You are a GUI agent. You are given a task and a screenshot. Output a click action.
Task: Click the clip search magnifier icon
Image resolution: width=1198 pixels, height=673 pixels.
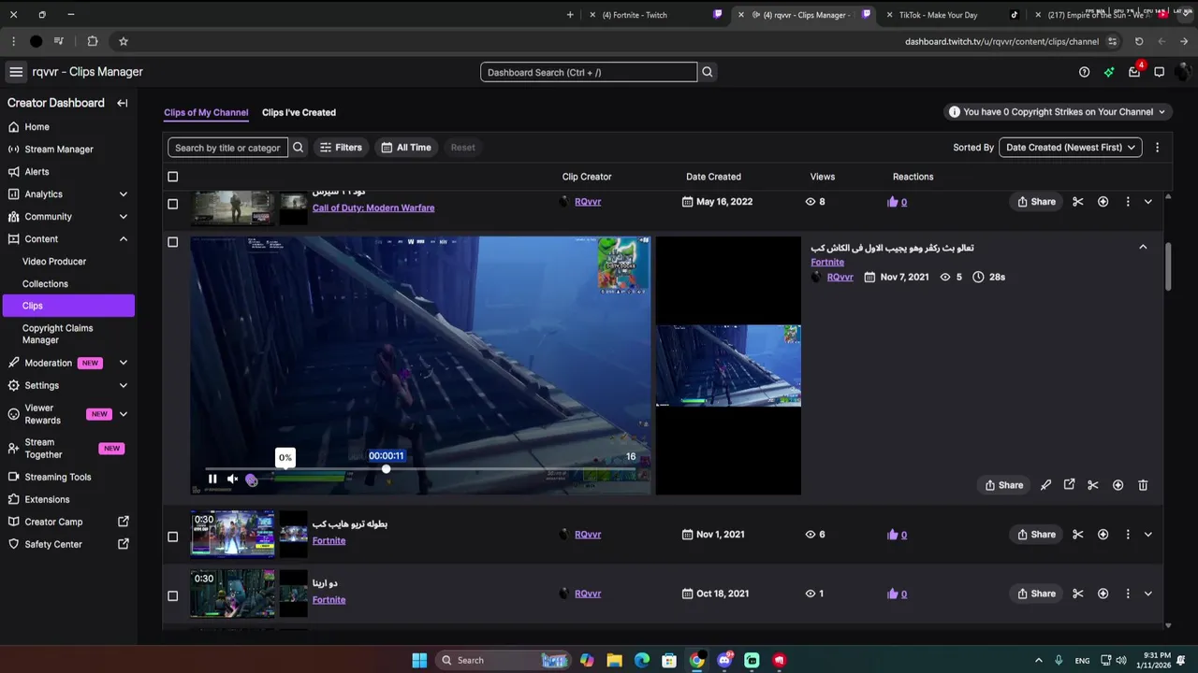298,148
